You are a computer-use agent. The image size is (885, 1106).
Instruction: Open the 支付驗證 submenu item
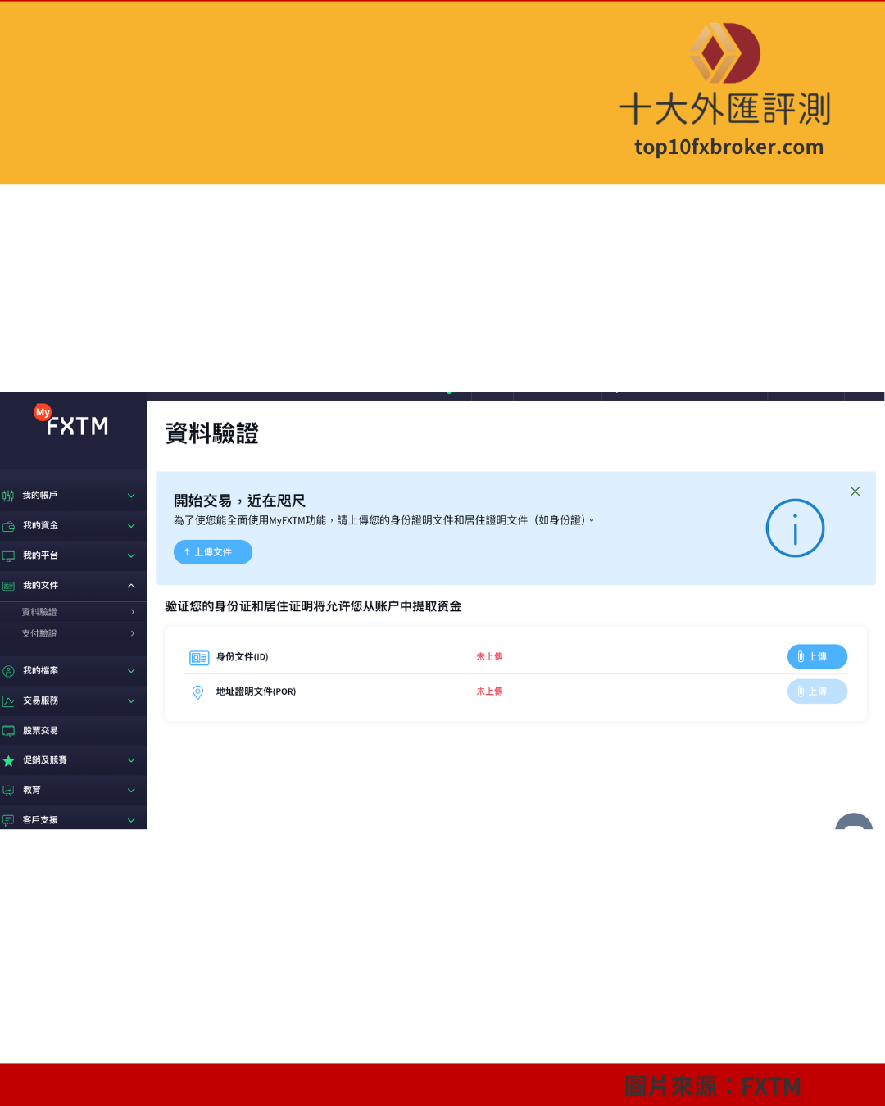pyautogui.click(x=74, y=633)
